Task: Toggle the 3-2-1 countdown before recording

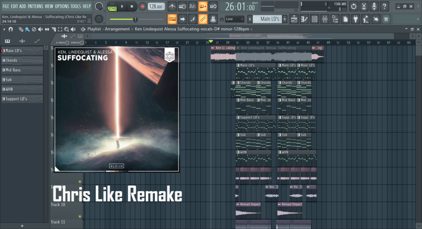Action: click(193, 6)
